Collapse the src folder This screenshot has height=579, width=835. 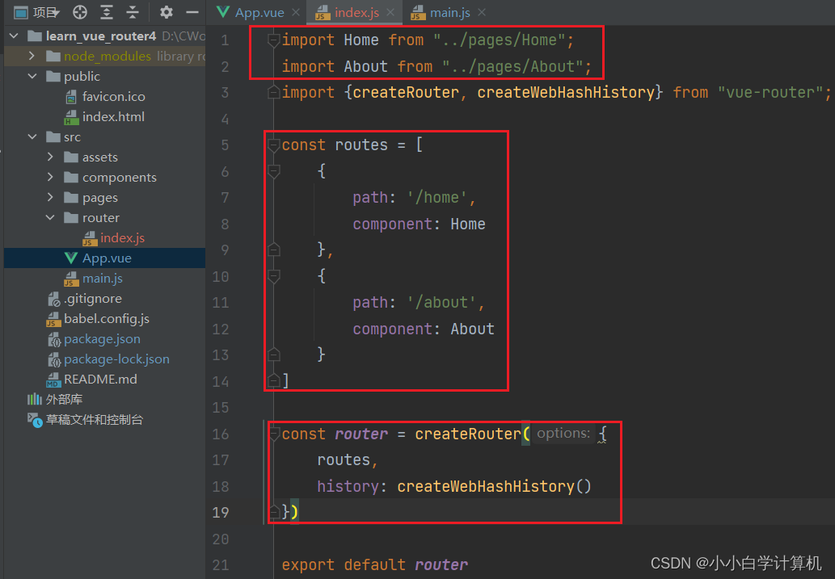click(32, 136)
